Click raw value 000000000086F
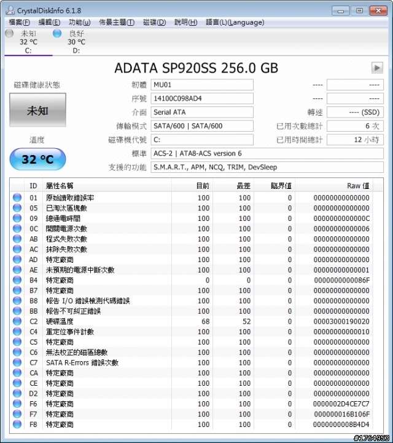The image size is (393, 443). pos(341,281)
